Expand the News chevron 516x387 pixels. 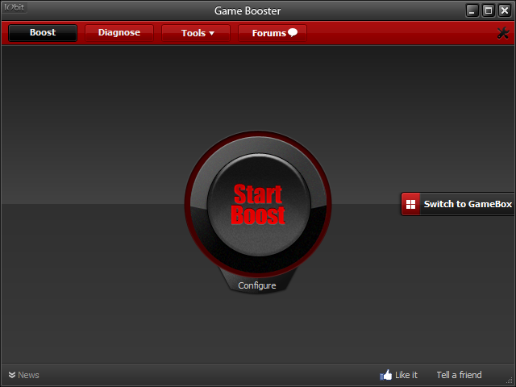pos(12,375)
